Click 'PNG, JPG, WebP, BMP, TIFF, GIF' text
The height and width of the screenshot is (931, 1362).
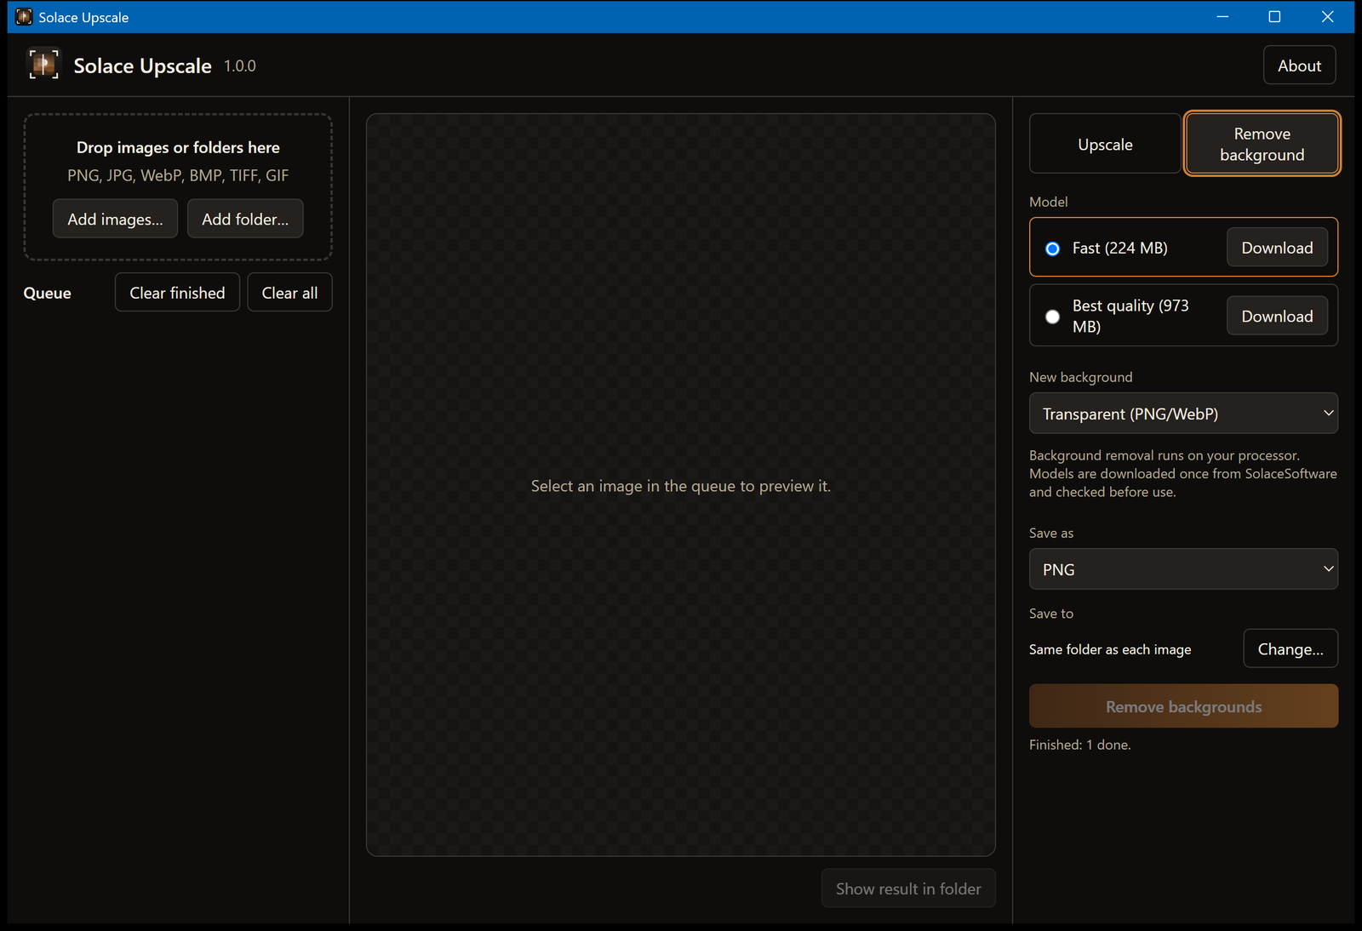point(178,175)
